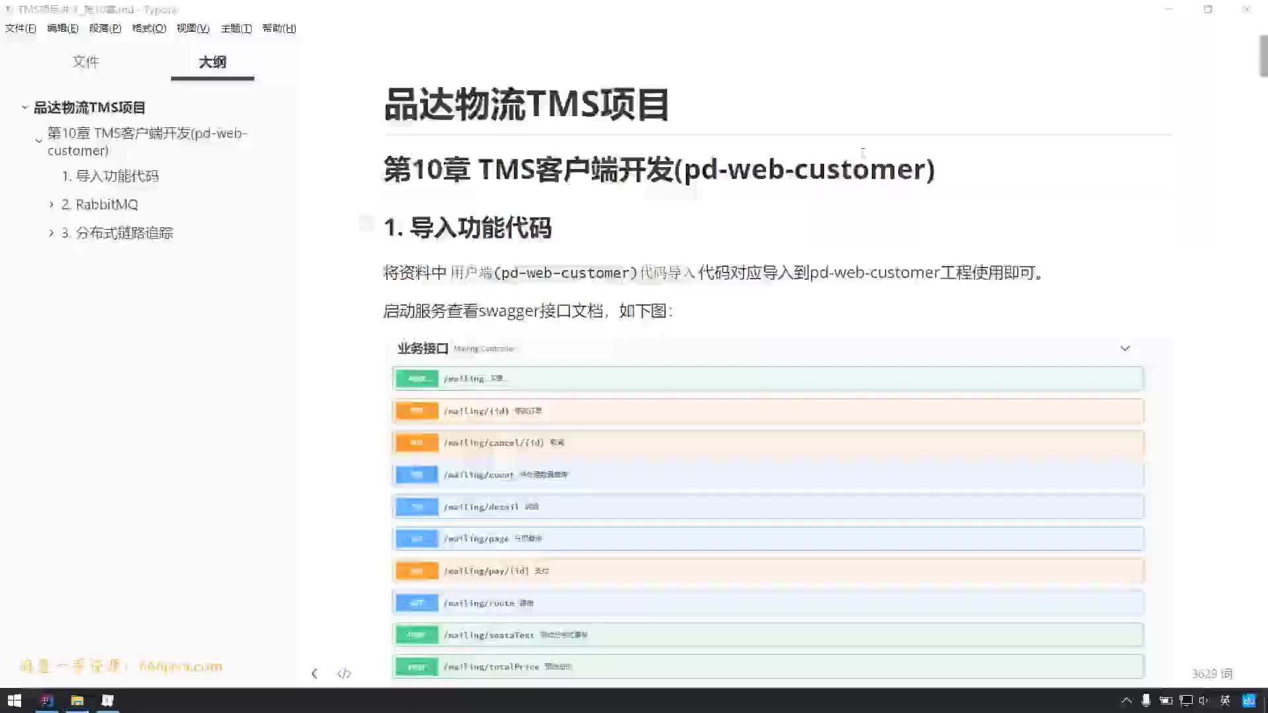This screenshot has height=713, width=1268.
Task: Open the 文件(F) menu
Action: (x=20, y=28)
